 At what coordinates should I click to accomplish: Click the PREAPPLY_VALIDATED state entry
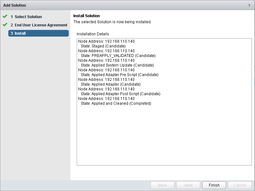[x=118, y=56]
